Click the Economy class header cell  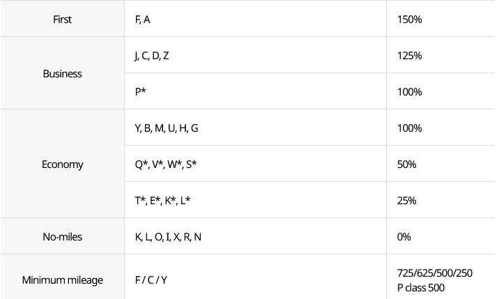[x=63, y=164]
